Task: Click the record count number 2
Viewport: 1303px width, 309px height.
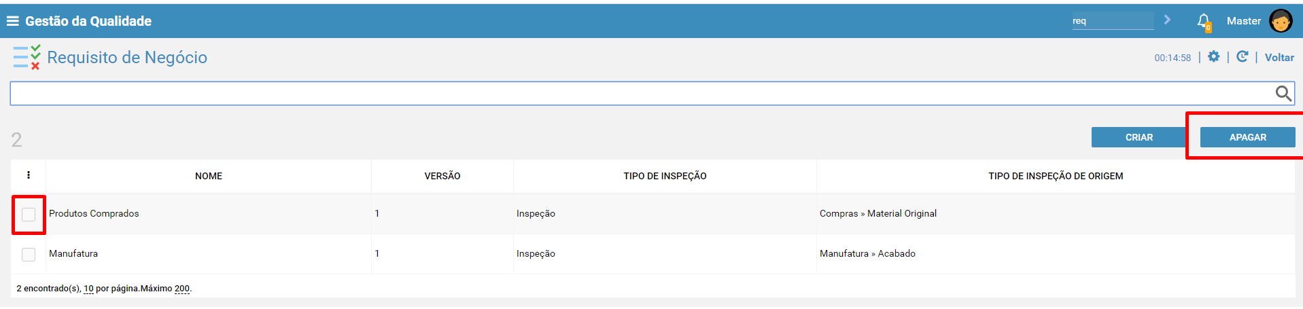Action: 16,140
